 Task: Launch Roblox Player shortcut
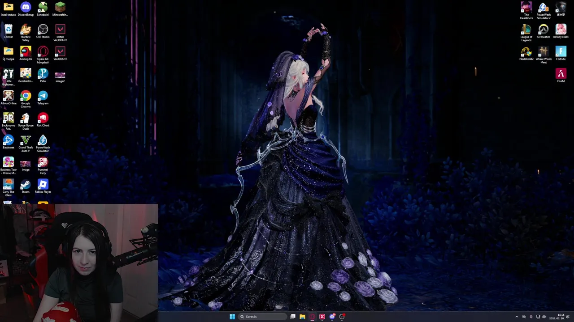pos(43,186)
